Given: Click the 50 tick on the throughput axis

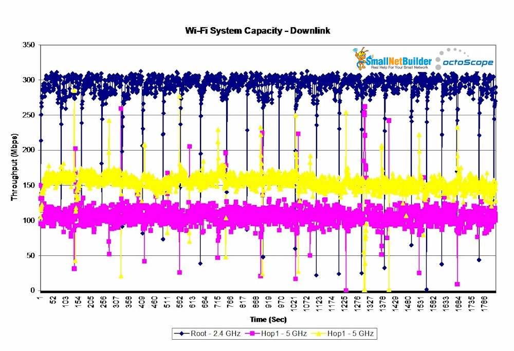Looking at the screenshot, I should pyautogui.click(x=31, y=255).
